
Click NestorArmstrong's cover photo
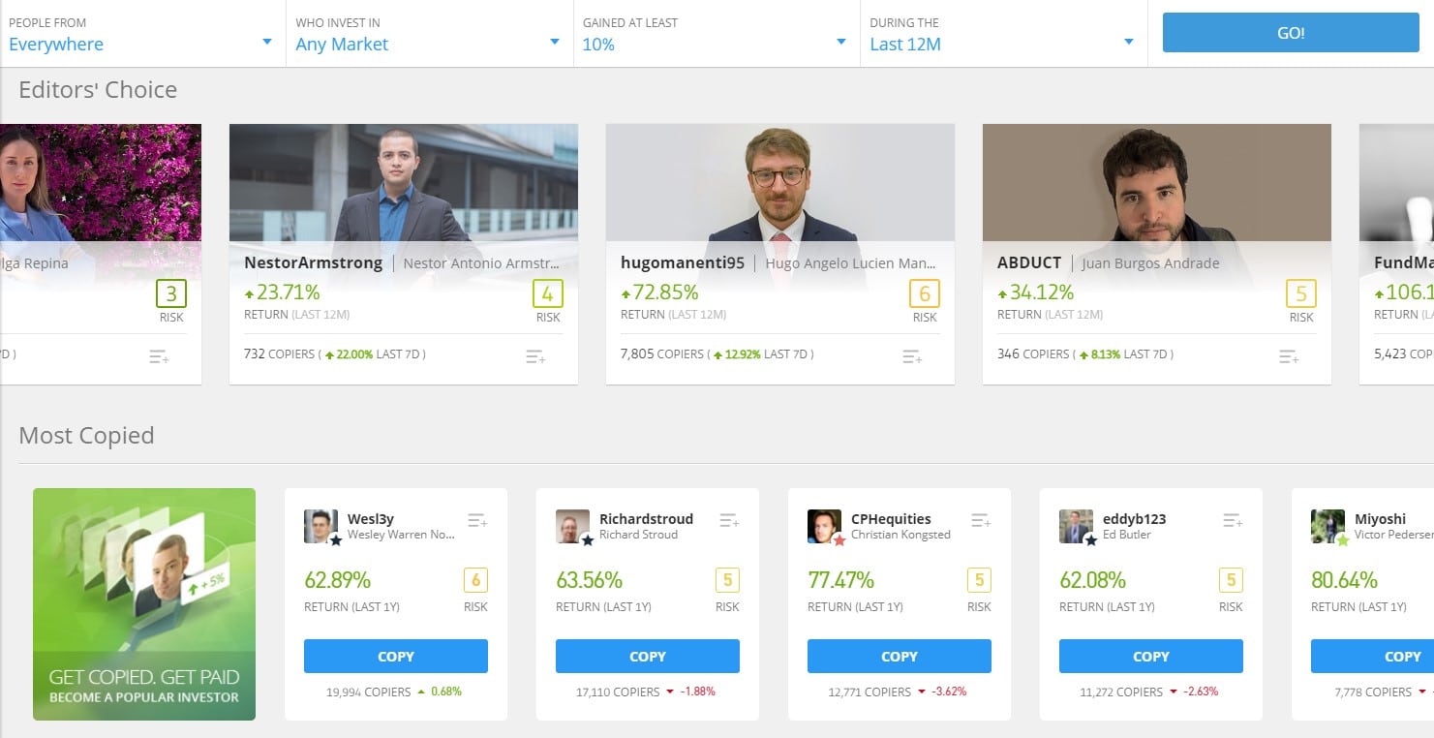(404, 182)
